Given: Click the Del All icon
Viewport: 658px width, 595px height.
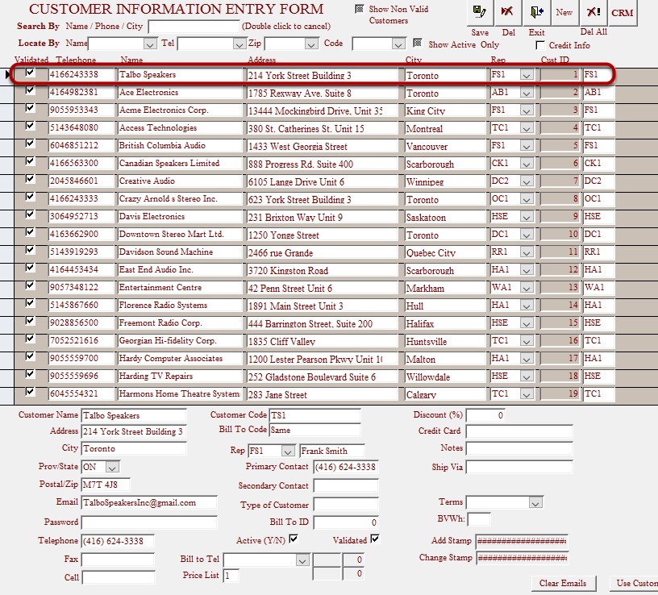Looking at the screenshot, I should tap(593, 12).
